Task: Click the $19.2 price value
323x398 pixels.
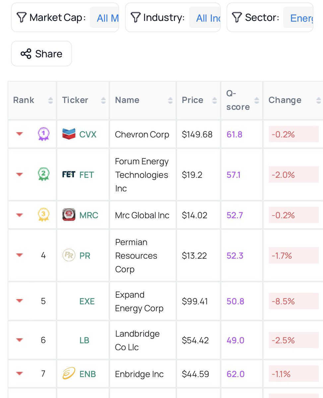Action: pos(192,175)
